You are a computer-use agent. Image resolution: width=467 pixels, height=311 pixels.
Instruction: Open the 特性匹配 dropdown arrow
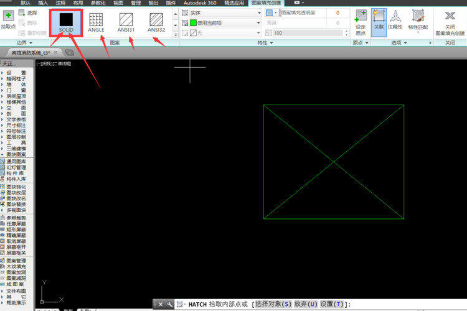[x=418, y=32]
